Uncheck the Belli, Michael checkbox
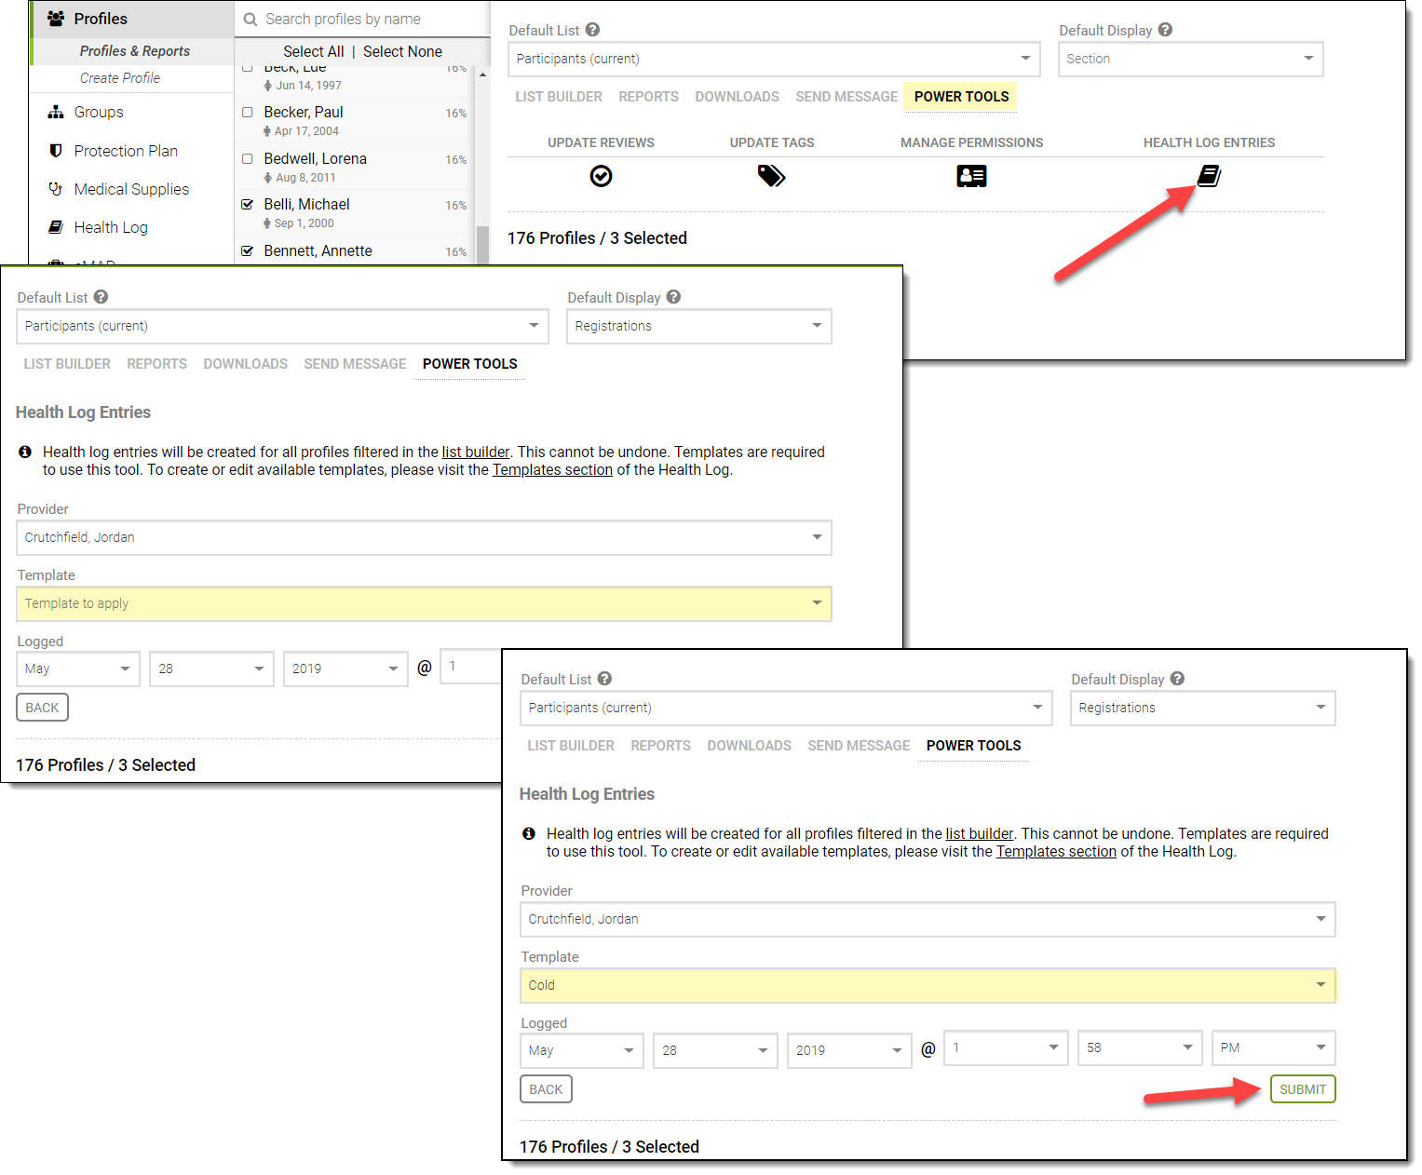The height and width of the screenshot is (1175, 1422). point(248,205)
